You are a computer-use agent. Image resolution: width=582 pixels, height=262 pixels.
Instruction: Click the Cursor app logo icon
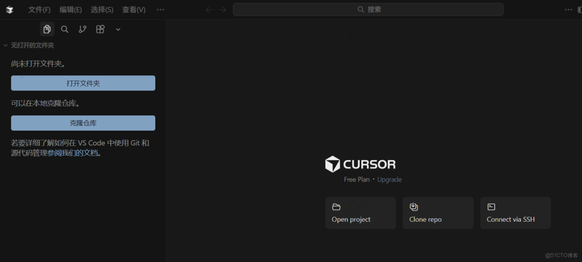coord(10,10)
